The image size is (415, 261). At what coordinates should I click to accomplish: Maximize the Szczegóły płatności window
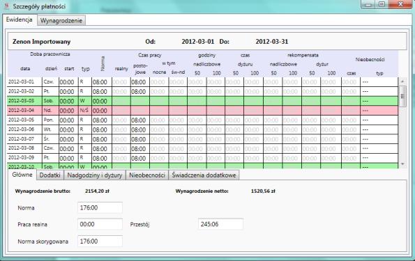coord(382,4)
